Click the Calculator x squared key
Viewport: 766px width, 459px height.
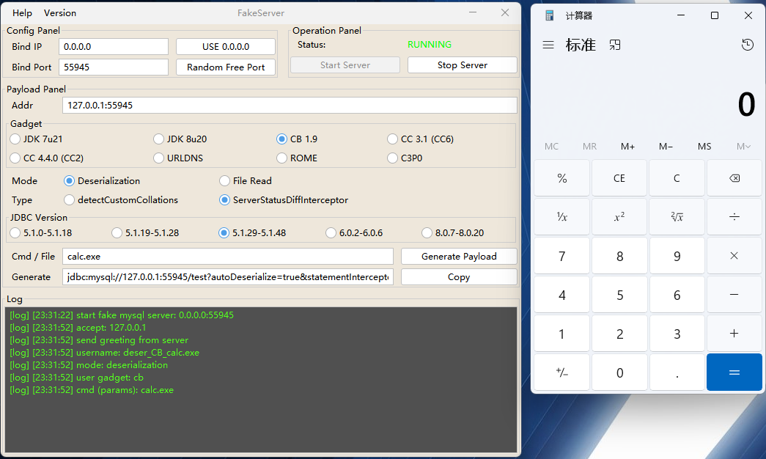(619, 216)
